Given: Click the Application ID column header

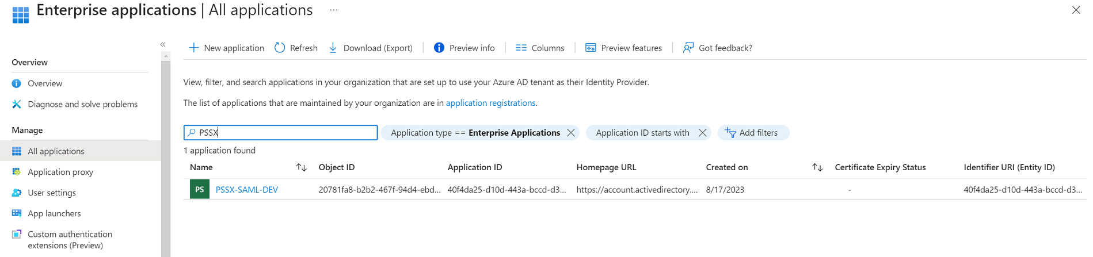Looking at the screenshot, I should pos(475,167).
